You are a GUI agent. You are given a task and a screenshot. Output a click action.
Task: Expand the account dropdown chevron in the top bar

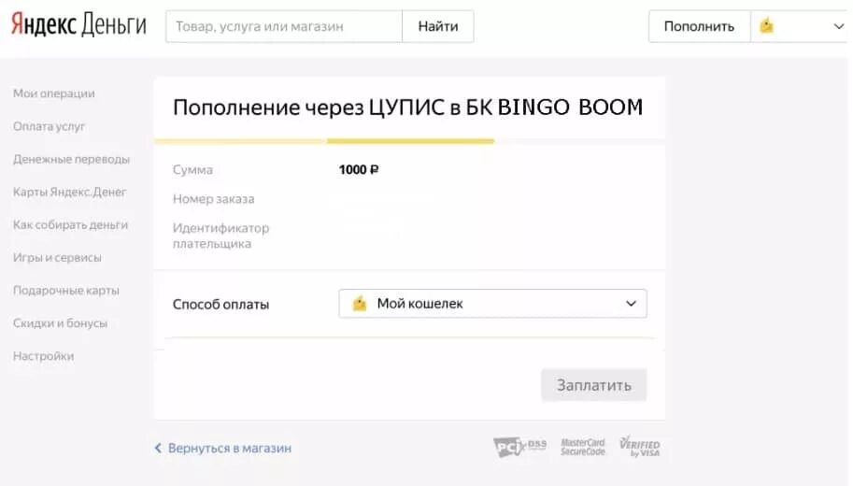coord(838,26)
